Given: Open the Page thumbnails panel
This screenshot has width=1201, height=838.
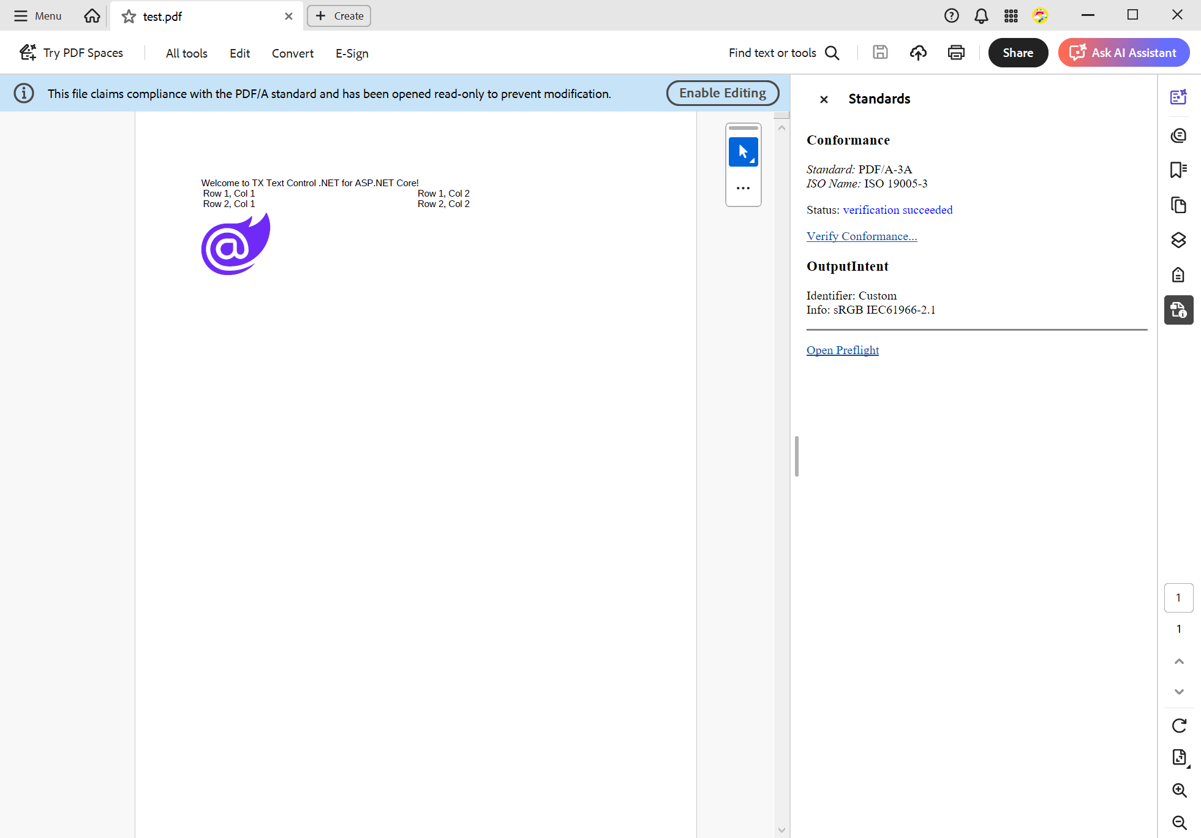Looking at the screenshot, I should pos(1178,205).
